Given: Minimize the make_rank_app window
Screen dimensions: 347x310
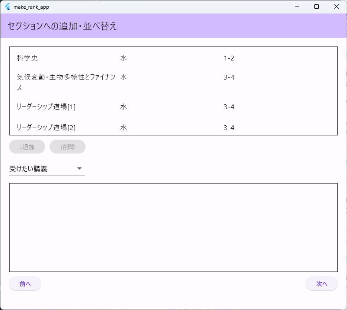Looking at the screenshot, I should point(297,7).
